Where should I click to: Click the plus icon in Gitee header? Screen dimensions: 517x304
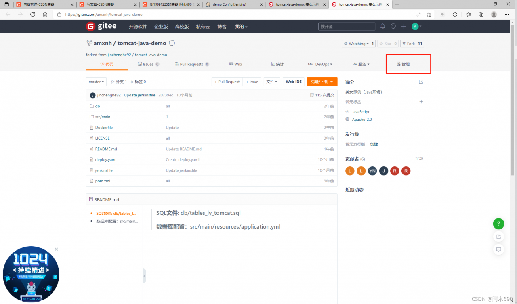point(404,27)
